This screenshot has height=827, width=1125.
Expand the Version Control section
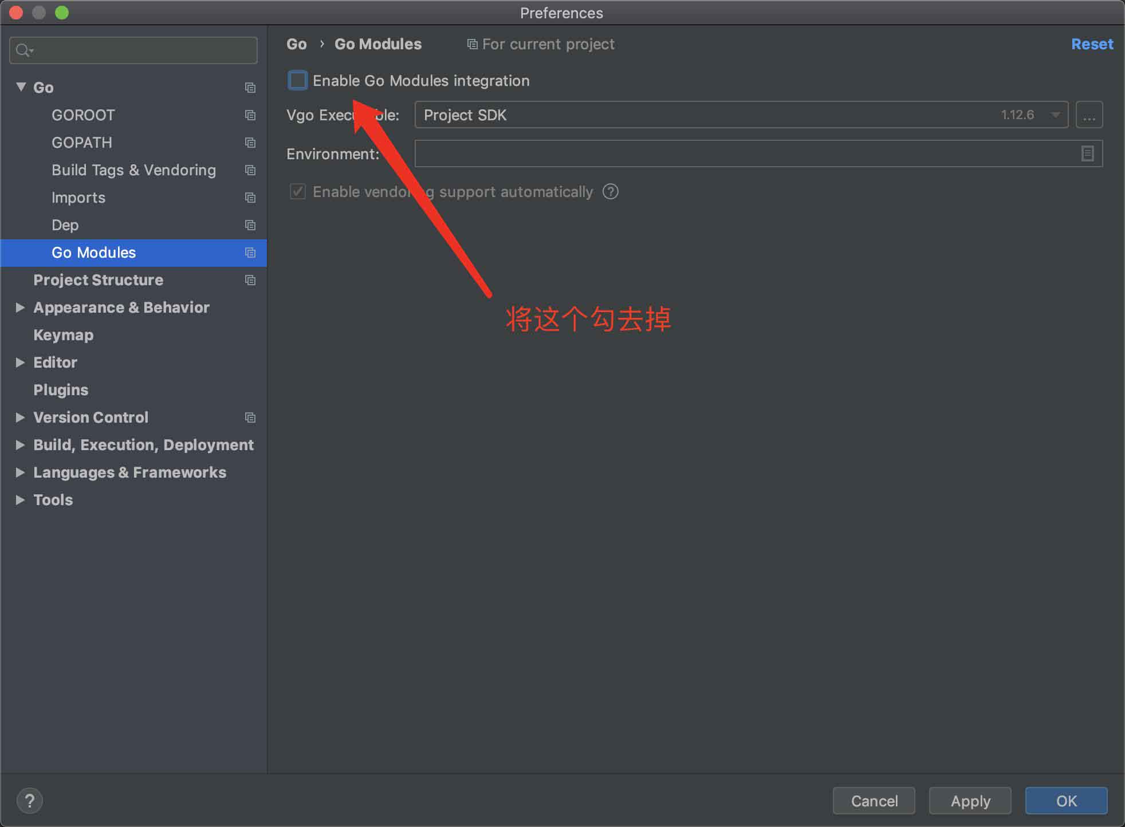19,416
